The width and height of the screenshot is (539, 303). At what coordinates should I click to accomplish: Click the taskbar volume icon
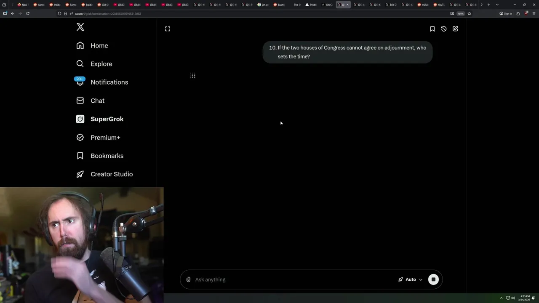click(x=513, y=298)
